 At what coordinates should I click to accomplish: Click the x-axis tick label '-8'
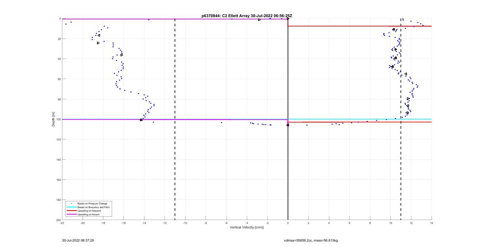point(206,223)
